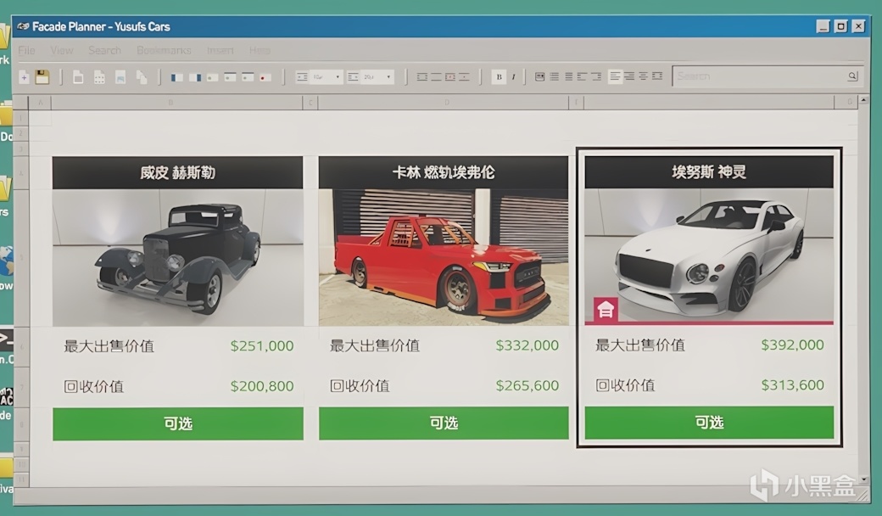This screenshot has width=882, height=516.
Task: Click the pink home badge on the 埃努斯 神灵 car
Action: point(606,310)
